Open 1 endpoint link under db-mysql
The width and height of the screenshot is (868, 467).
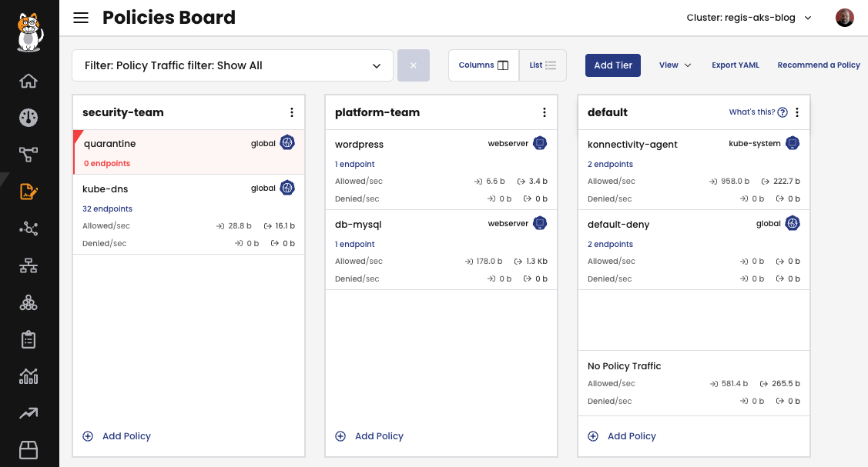point(355,245)
